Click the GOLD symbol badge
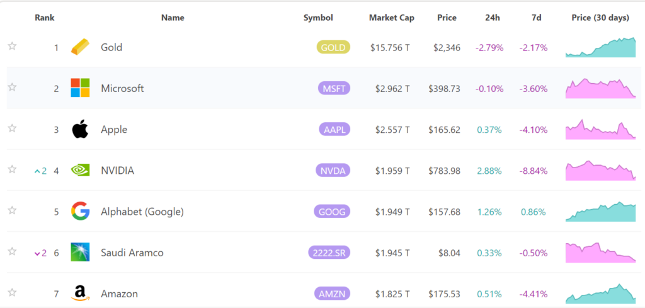The width and height of the screenshot is (645, 308). click(x=333, y=47)
